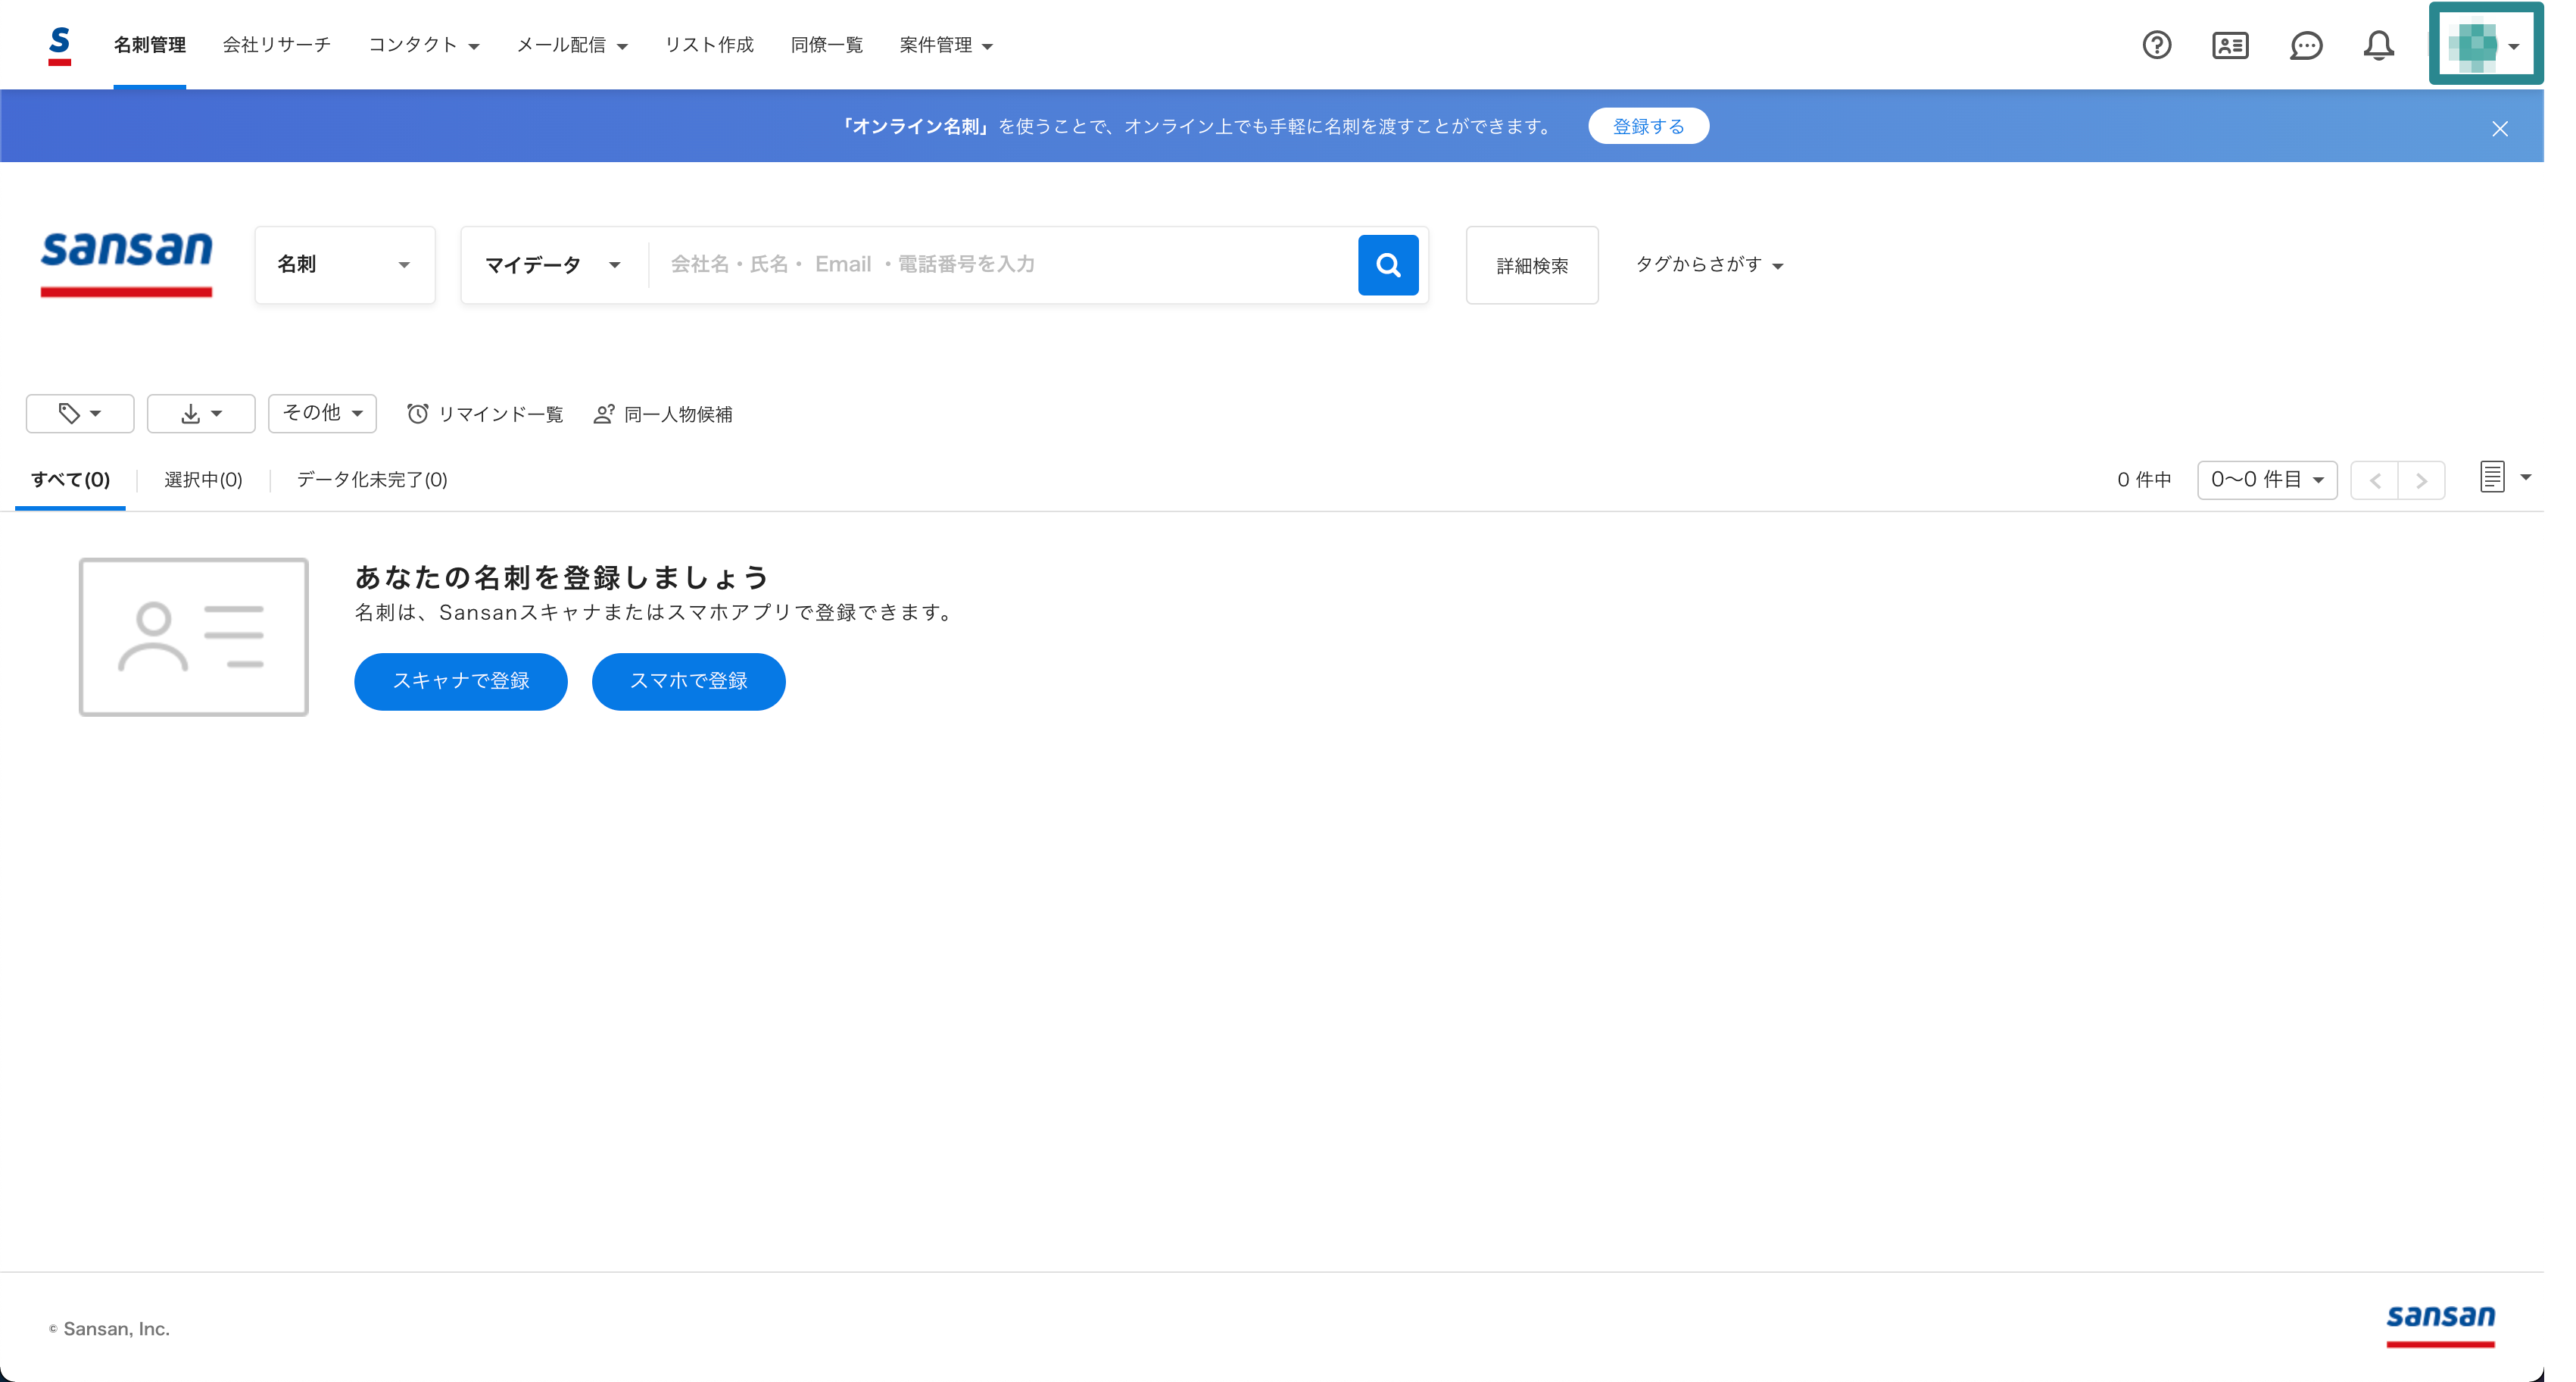
Task: Open リスト作成 in the nav bar
Action: [x=709, y=45]
